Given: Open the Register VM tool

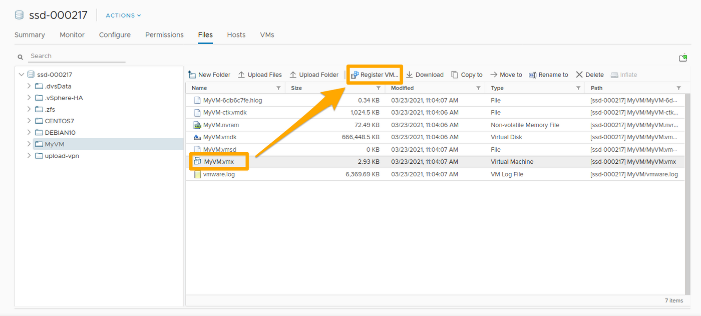Looking at the screenshot, I should (x=374, y=74).
